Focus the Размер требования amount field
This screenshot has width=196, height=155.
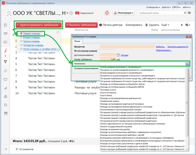click(x=108, y=59)
